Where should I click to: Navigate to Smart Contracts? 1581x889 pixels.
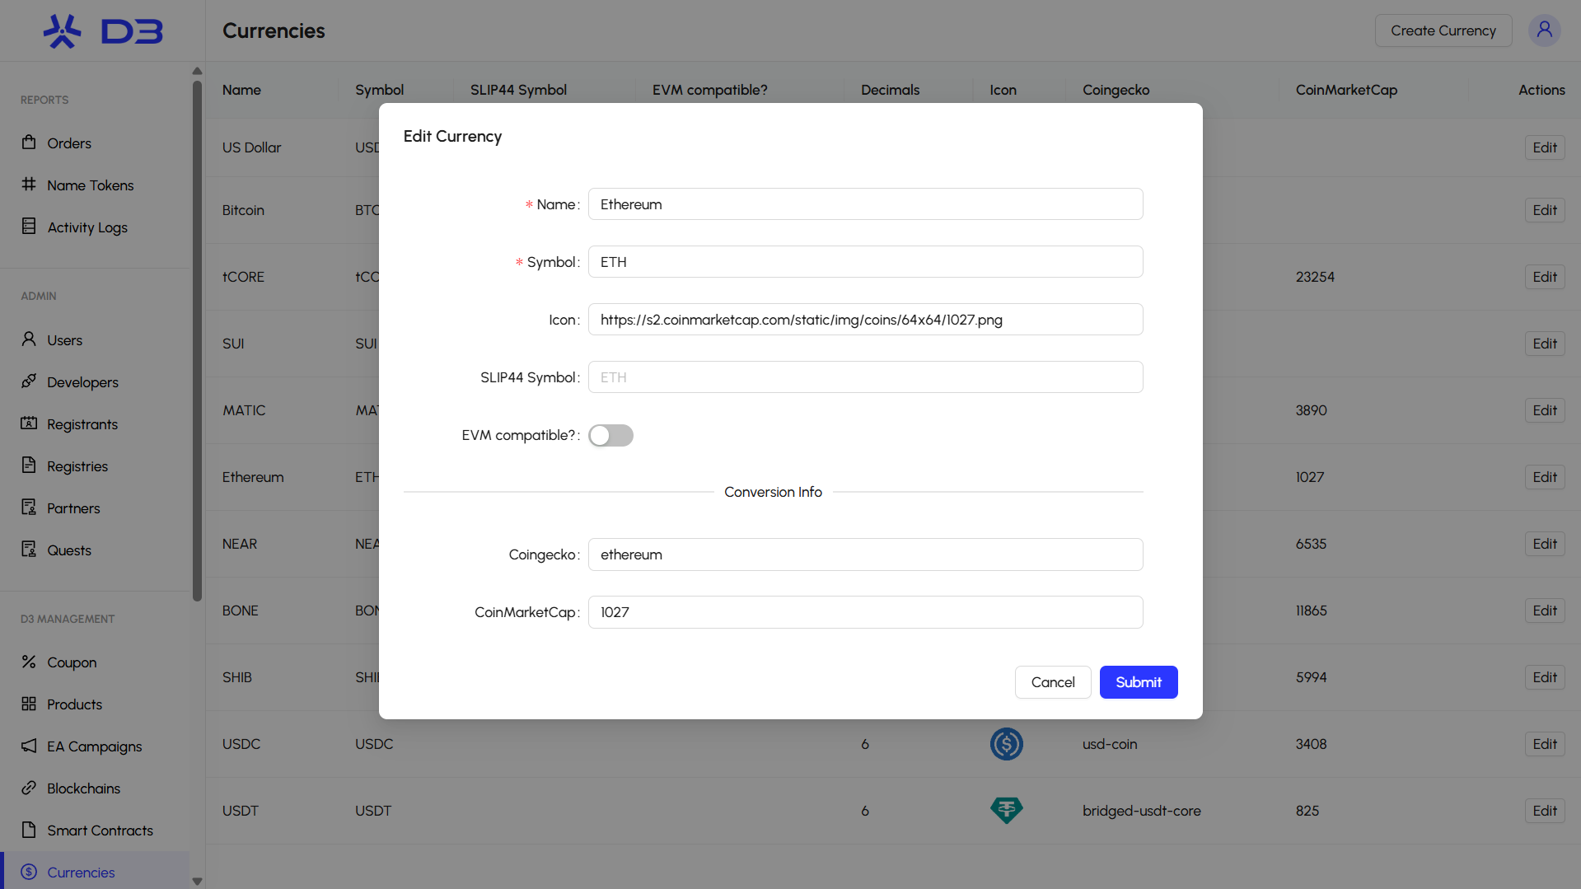101,831
